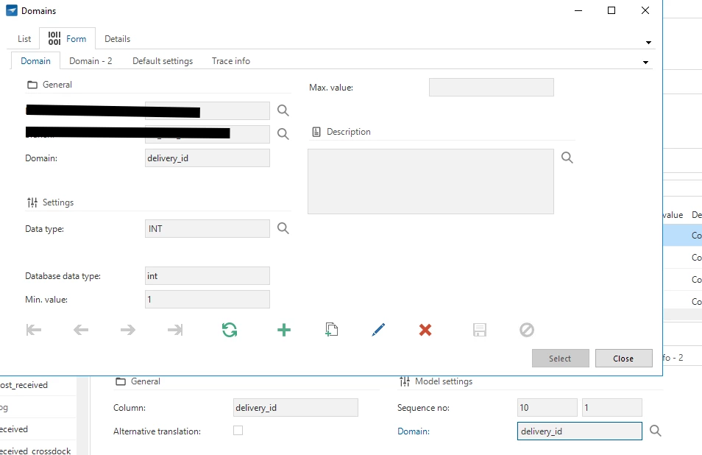
Task: Go to the first record arrow
Action: (34, 330)
